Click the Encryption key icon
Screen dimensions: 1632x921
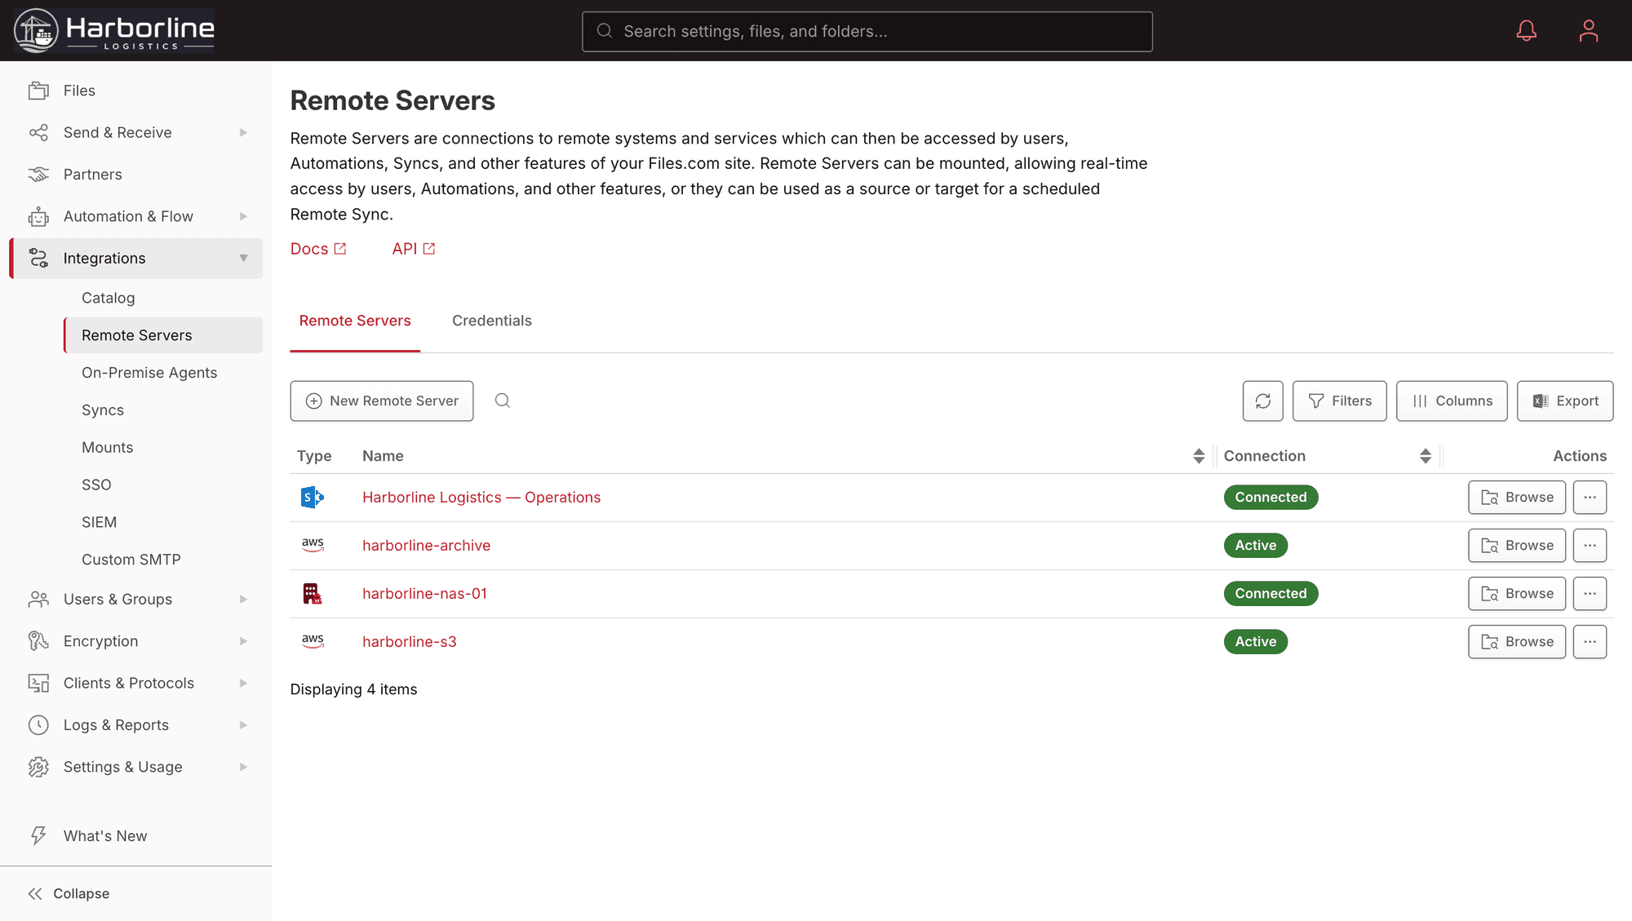tap(38, 641)
